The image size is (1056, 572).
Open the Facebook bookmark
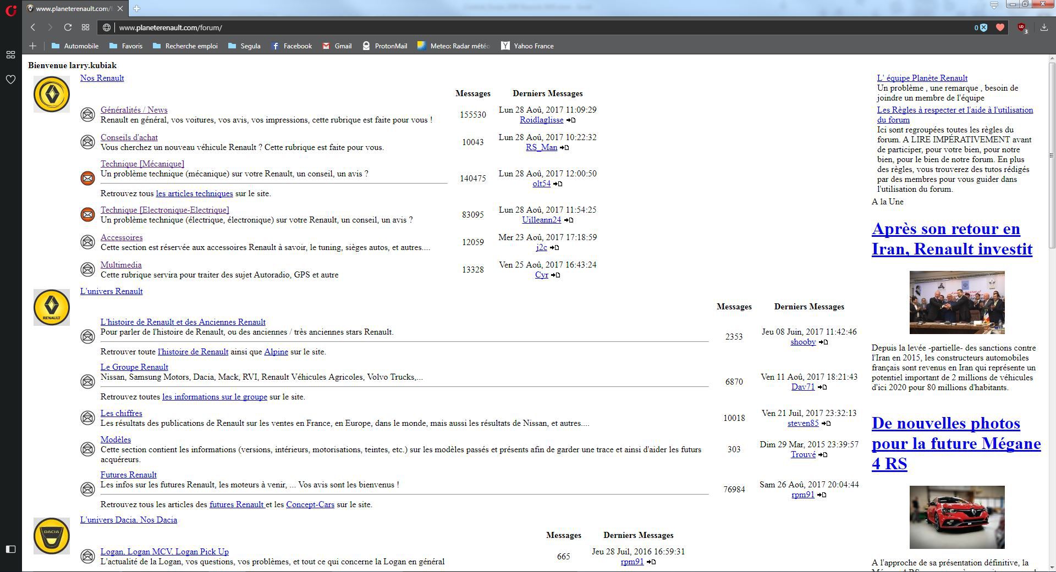coord(291,46)
